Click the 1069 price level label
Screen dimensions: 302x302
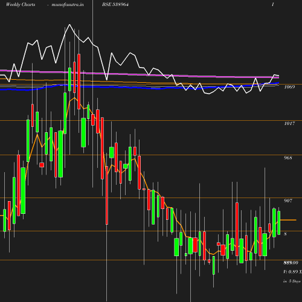(289, 87)
